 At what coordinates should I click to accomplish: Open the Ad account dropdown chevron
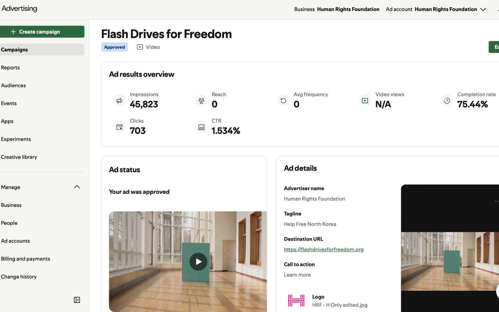(483, 9)
